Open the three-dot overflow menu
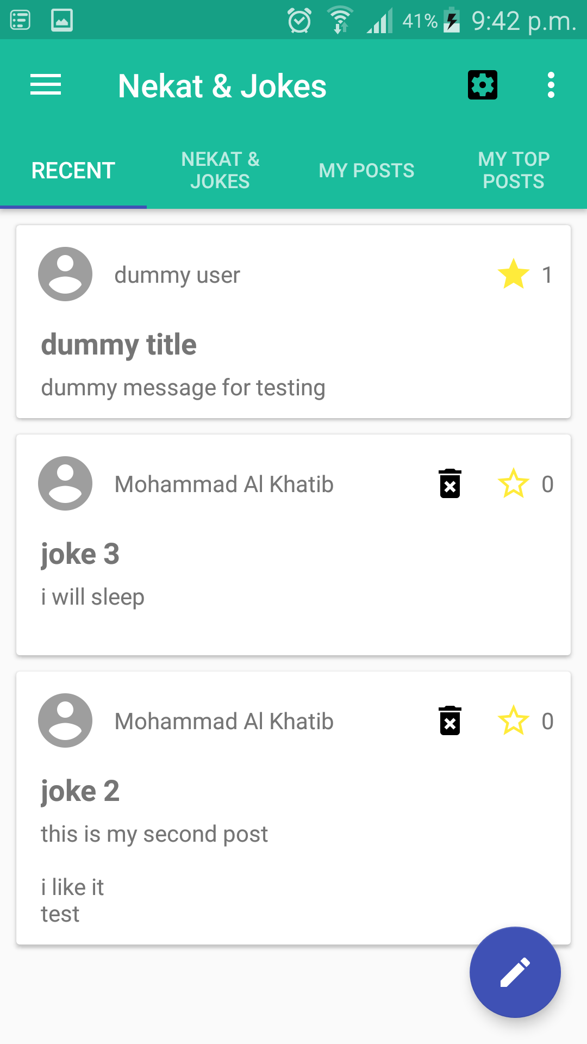This screenshot has width=587, height=1044. click(x=551, y=85)
